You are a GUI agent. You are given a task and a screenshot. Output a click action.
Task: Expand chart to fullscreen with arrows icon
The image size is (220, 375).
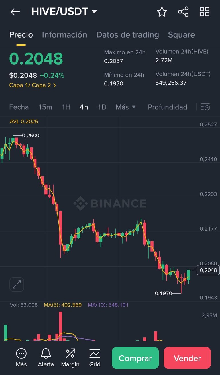pos(17,284)
